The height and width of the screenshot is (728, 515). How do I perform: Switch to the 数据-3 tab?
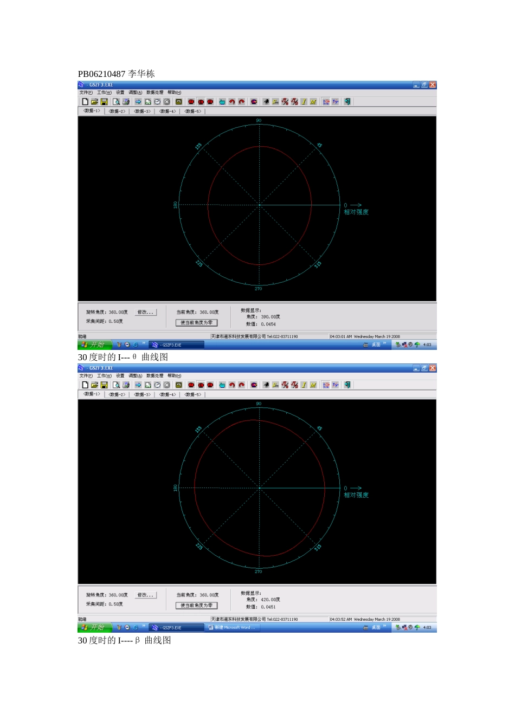(x=141, y=111)
